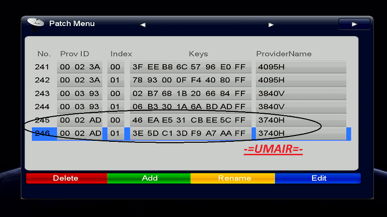Click the yellow Rename button
387x217 pixels.
pos(233,178)
